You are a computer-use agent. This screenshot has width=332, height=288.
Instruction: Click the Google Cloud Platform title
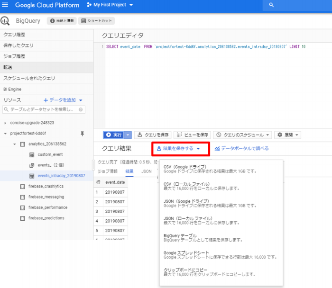coord(47,5)
